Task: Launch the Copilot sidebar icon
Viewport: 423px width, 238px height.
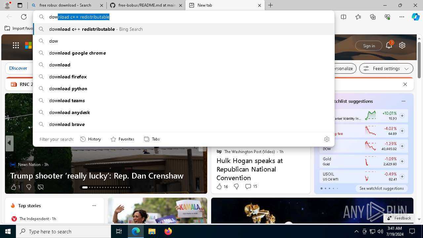Action: click(415, 17)
